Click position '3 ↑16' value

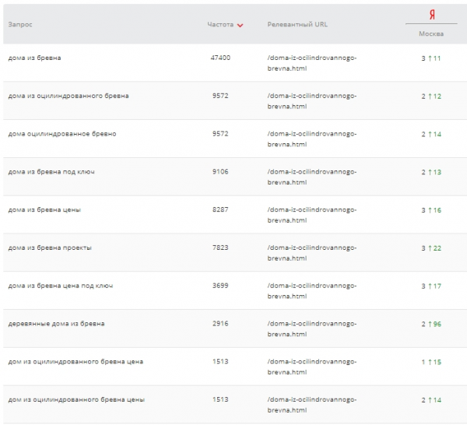431,210
